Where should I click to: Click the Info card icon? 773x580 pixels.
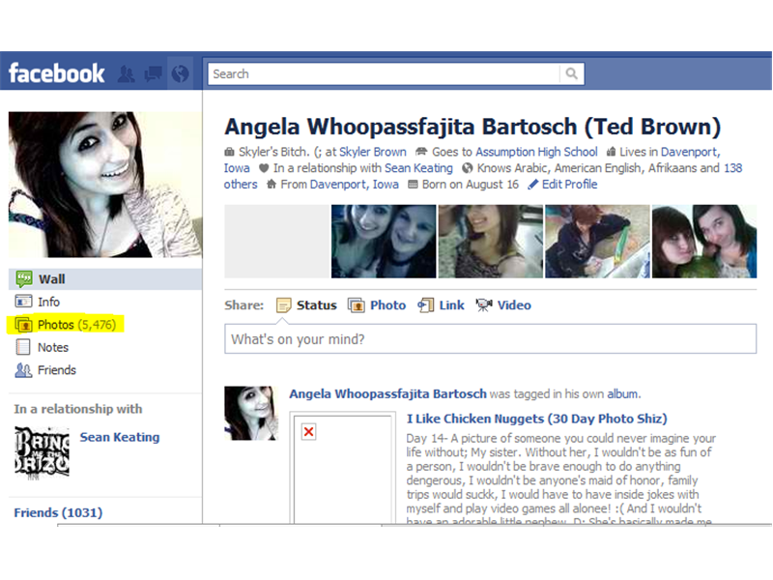tap(23, 302)
